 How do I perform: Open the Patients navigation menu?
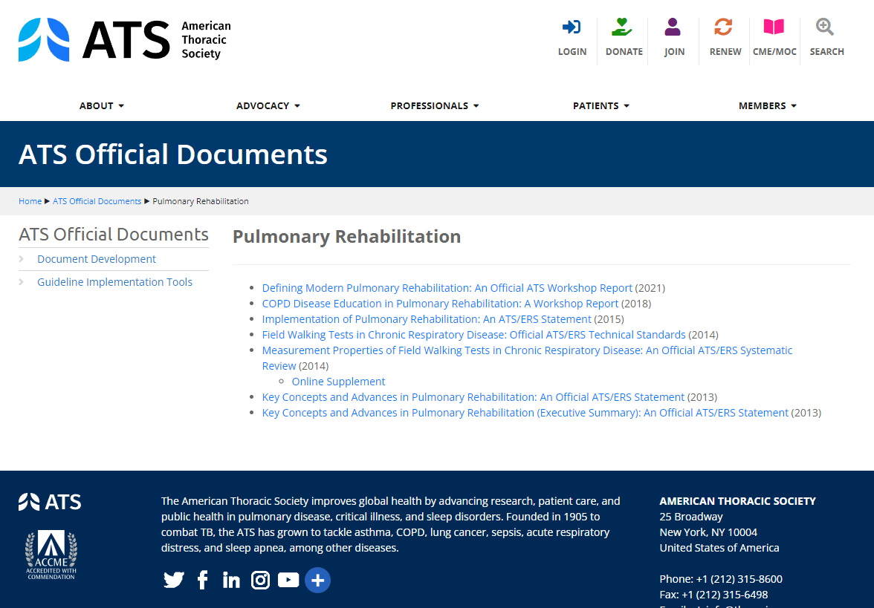(601, 106)
